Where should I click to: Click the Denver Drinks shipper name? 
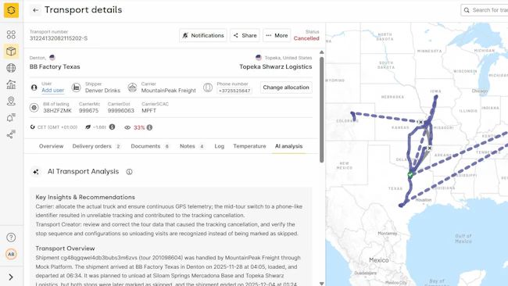click(102, 91)
